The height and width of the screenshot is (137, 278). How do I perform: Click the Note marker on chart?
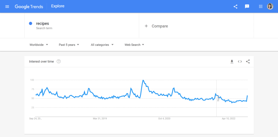point(218,98)
